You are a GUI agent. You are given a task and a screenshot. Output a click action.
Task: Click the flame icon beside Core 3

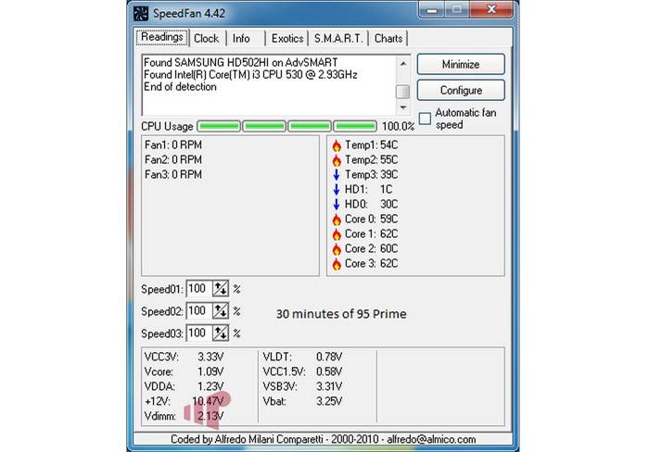[x=336, y=264]
